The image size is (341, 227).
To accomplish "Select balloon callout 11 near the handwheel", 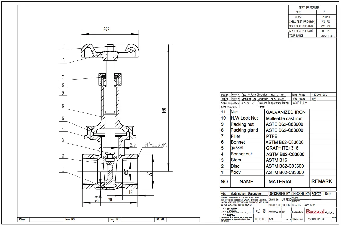I will (63, 47).
